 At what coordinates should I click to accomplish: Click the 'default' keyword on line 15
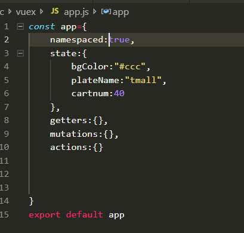[x=85, y=214]
